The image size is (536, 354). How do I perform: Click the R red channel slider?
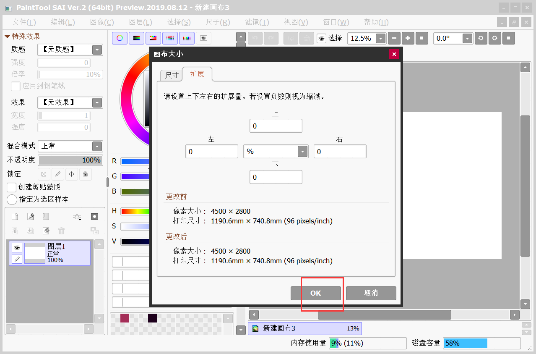(135, 161)
